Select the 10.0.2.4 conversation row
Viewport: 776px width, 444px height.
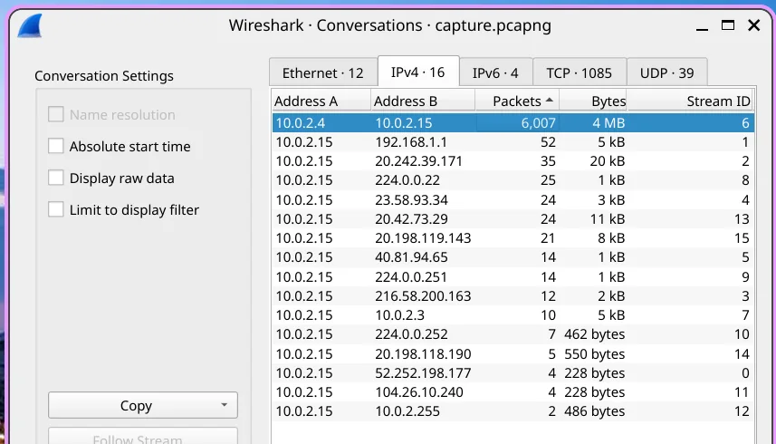(x=513, y=122)
